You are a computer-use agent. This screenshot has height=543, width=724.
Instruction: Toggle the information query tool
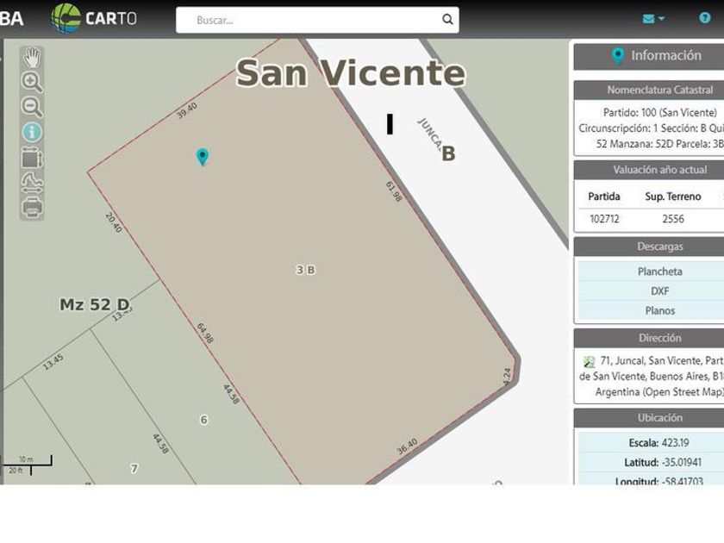(x=32, y=132)
